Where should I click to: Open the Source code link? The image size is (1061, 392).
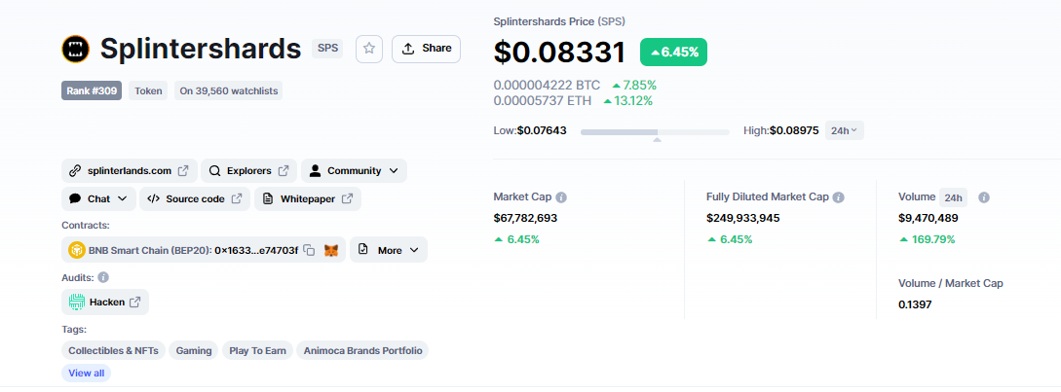pos(195,198)
